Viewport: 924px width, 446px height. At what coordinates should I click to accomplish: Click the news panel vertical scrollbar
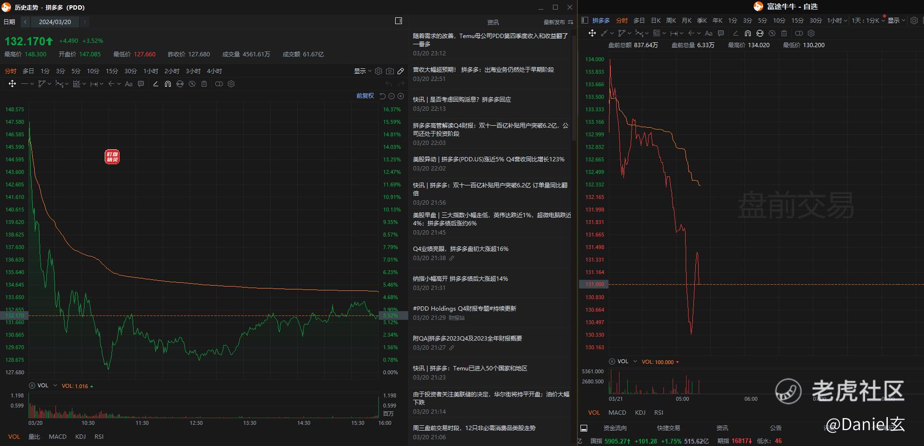574,87
